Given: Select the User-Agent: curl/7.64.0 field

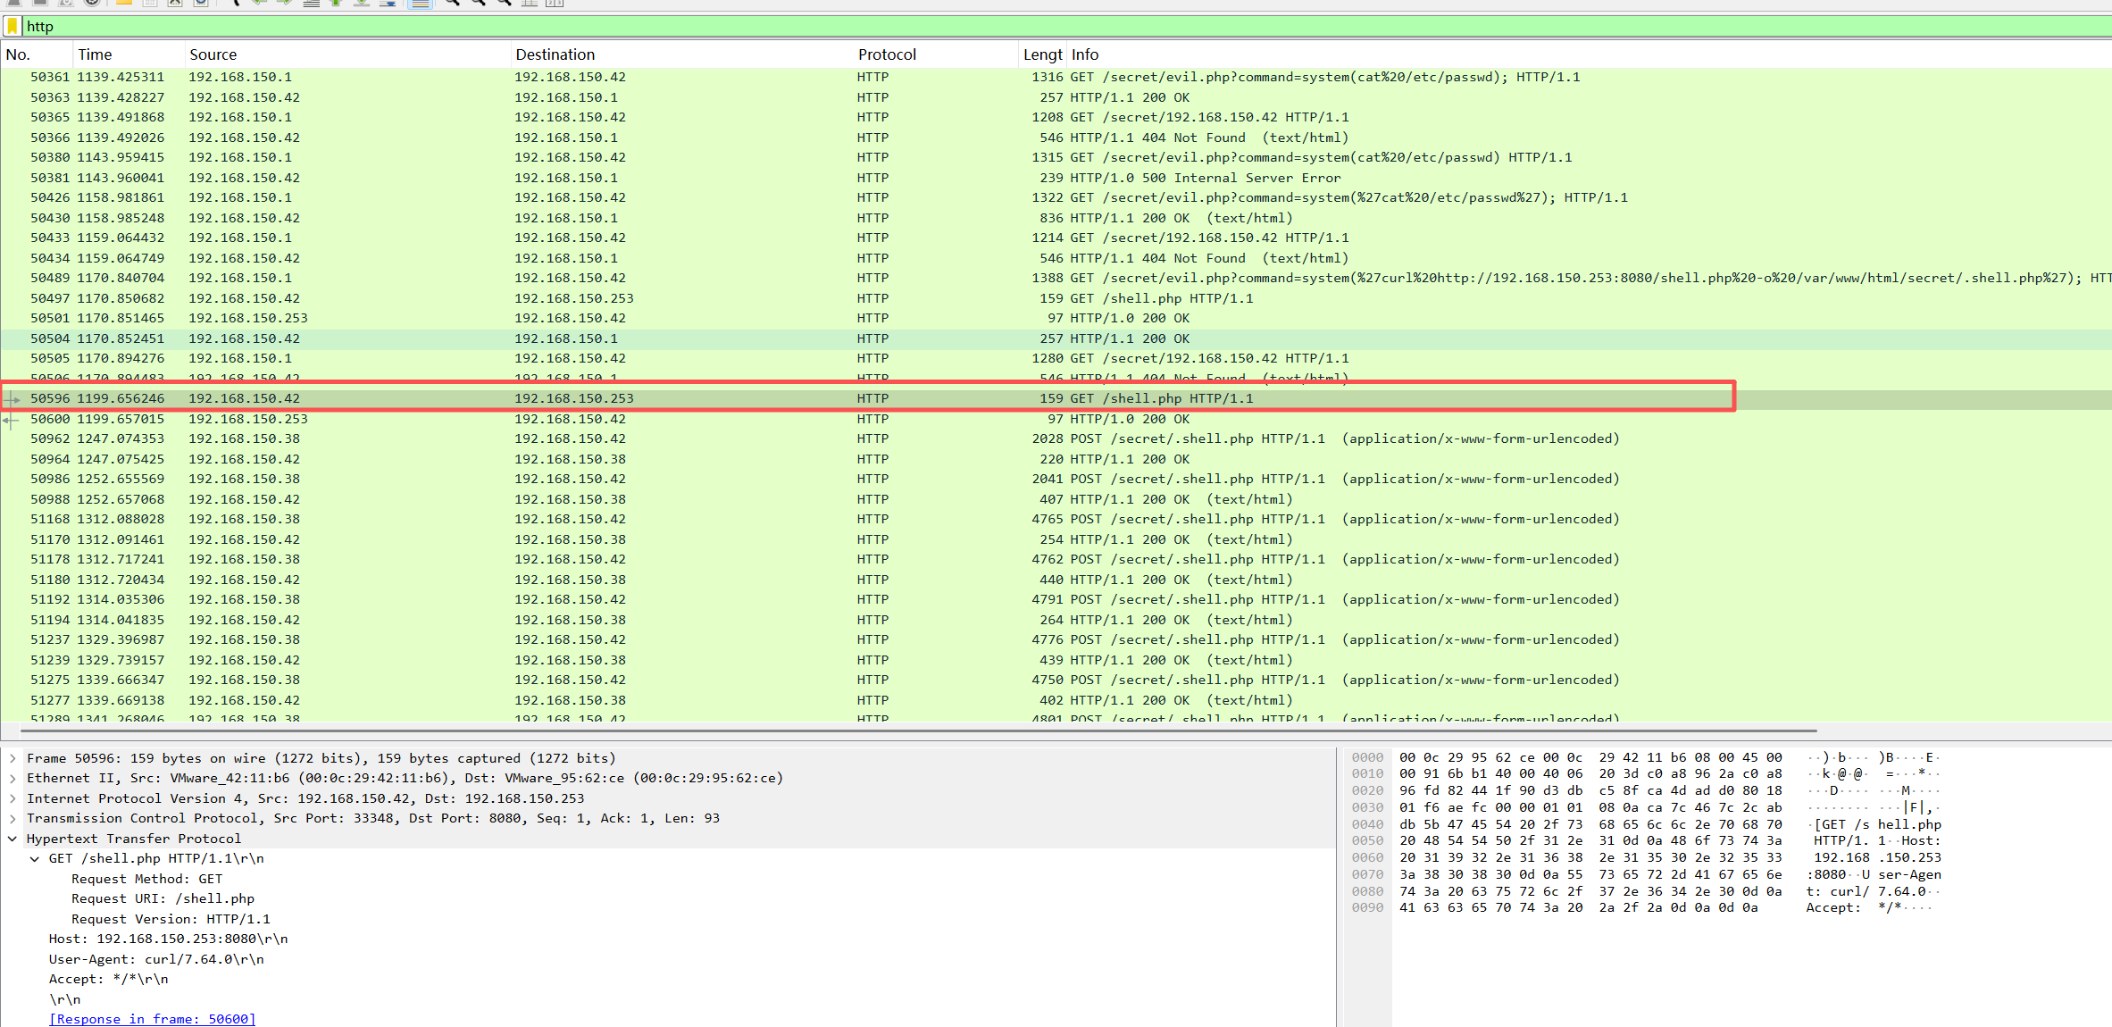Looking at the screenshot, I should pyautogui.click(x=156, y=959).
